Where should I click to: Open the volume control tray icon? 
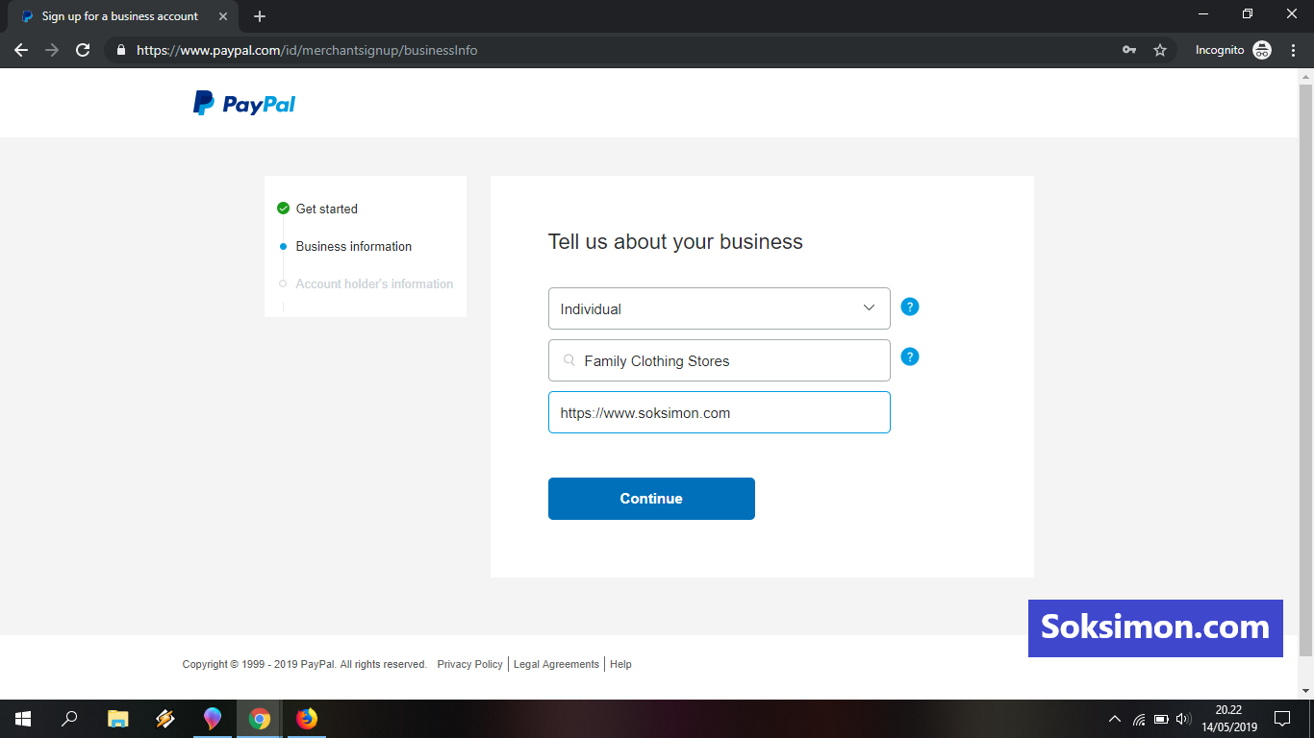tap(1183, 719)
